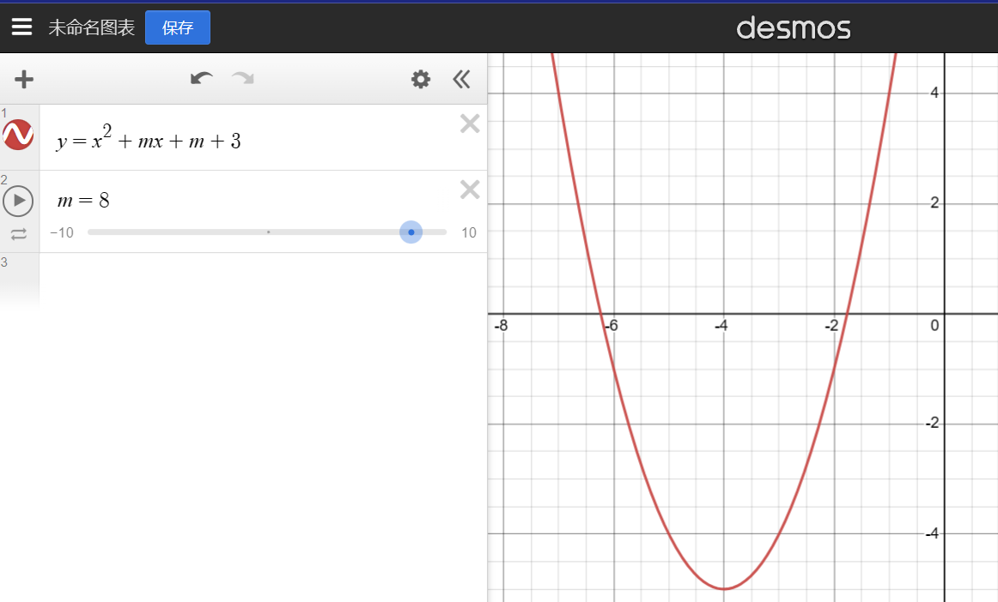Viewport: 998px width, 602px height.
Task: Click the red parabola's vertex
Action: point(724,588)
